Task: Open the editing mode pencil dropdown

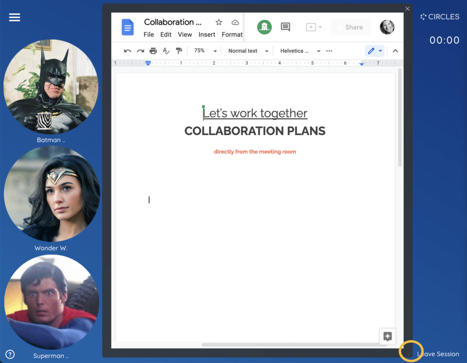Action: click(x=375, y=51)
